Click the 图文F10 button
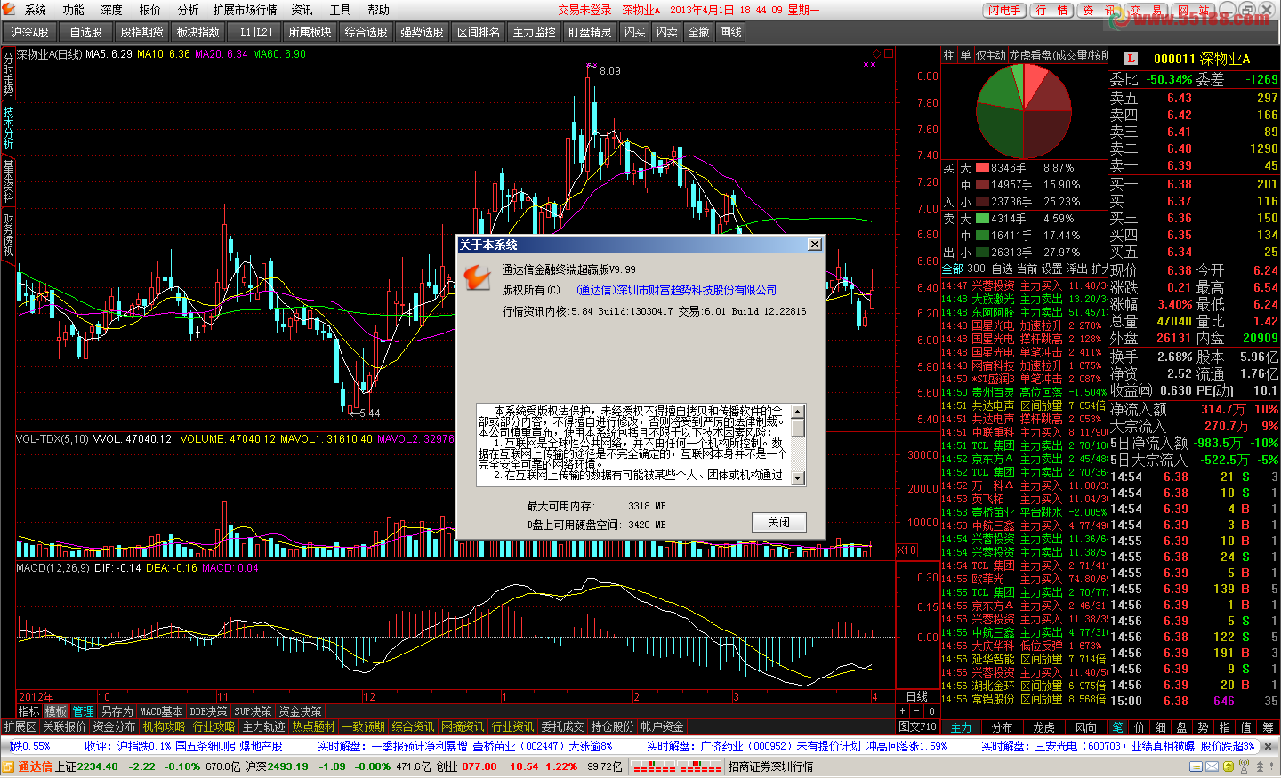1281x778 pixels. [x=917, y=726]
